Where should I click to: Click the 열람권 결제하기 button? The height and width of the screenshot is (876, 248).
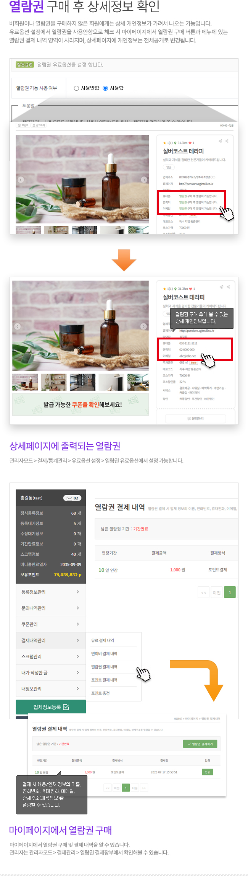(200, 744)
